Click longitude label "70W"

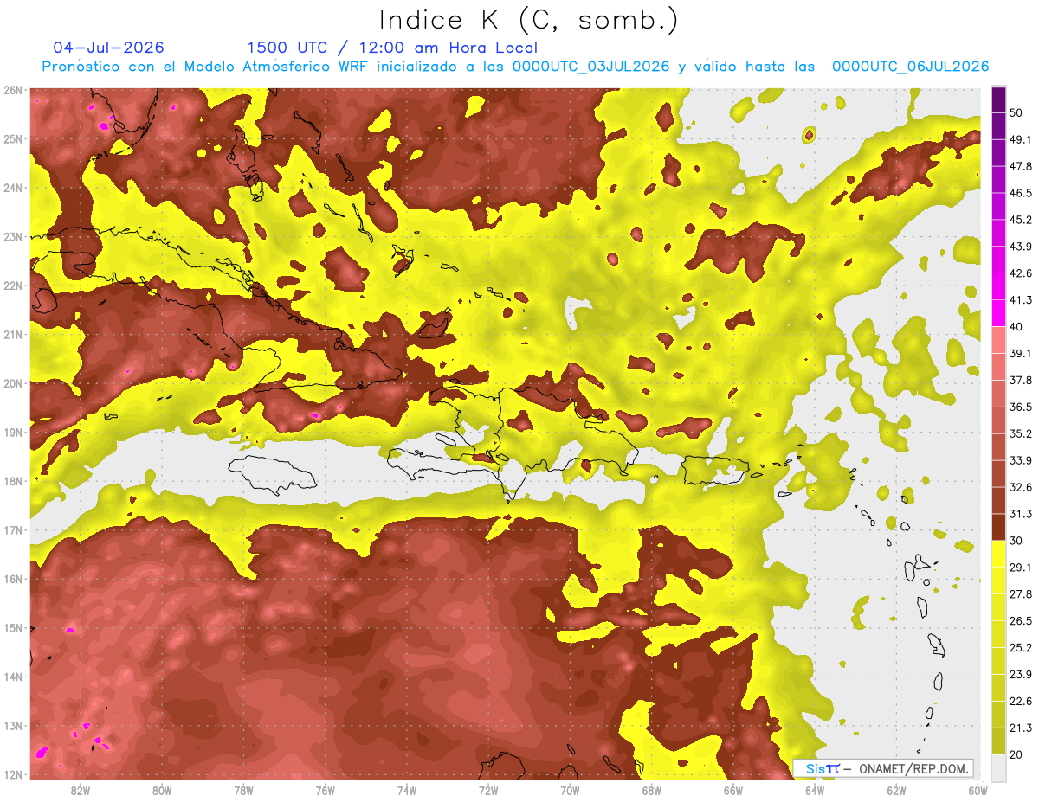[x=570, y=790]
